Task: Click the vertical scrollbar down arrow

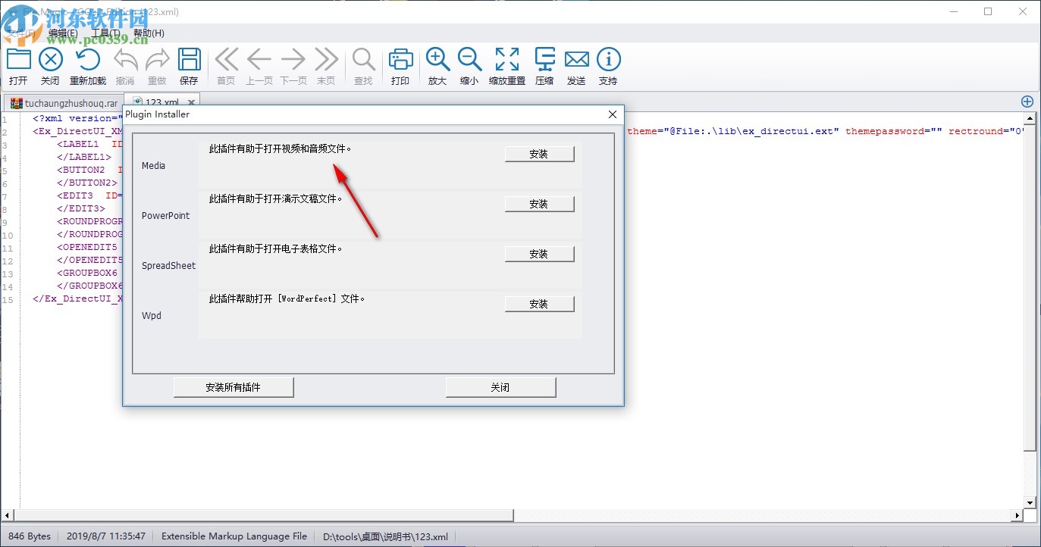Action: pyautogui.click(x=1030, y=502)
